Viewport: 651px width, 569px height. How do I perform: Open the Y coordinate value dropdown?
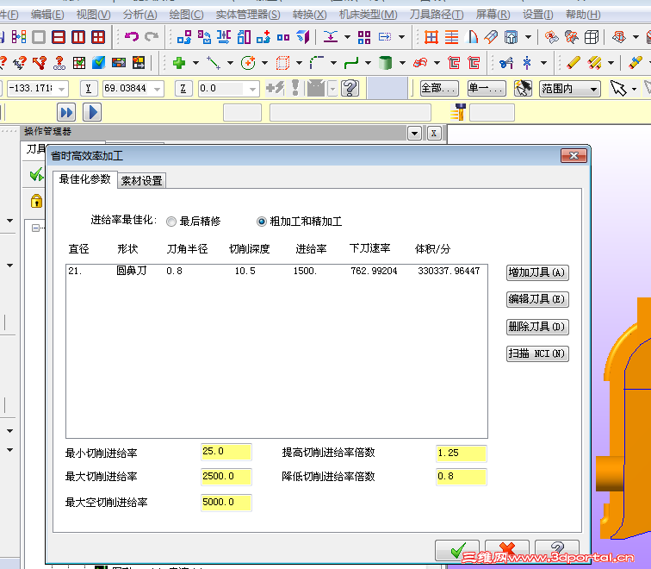[157, 89]
